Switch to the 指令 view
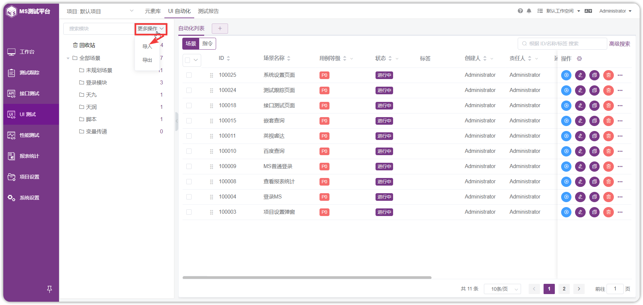643x305 pixels. (207, 44)
